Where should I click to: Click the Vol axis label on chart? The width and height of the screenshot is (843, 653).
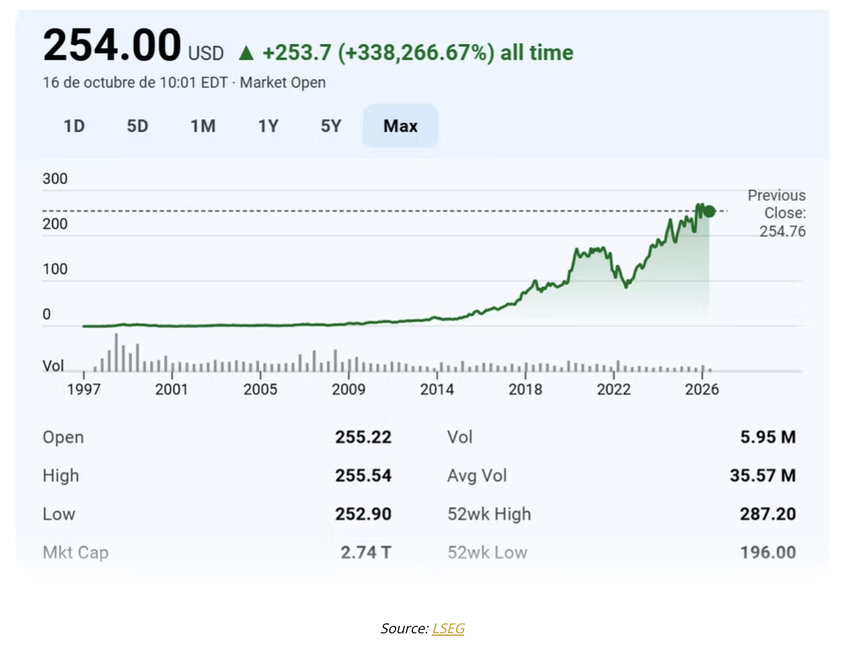53,366
